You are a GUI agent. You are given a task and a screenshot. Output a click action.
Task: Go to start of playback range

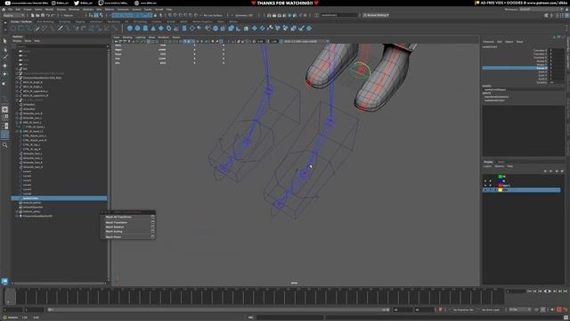(x=529, y=292)
